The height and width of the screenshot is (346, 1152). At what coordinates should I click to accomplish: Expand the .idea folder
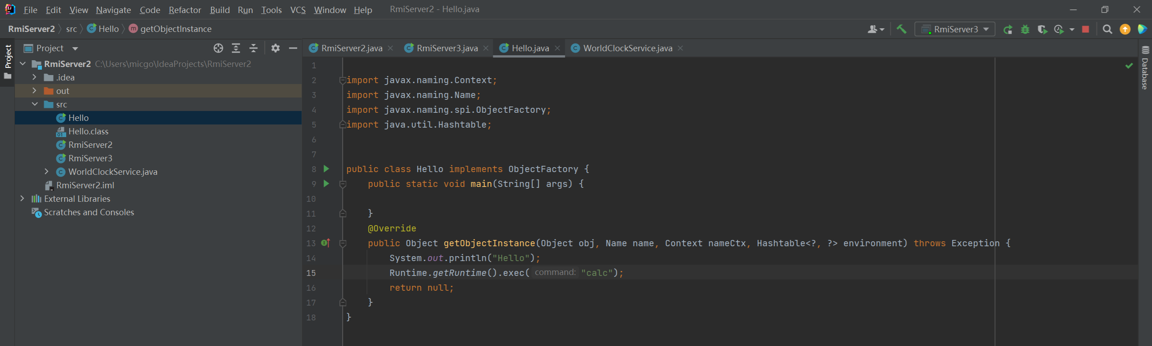point(34,77)
